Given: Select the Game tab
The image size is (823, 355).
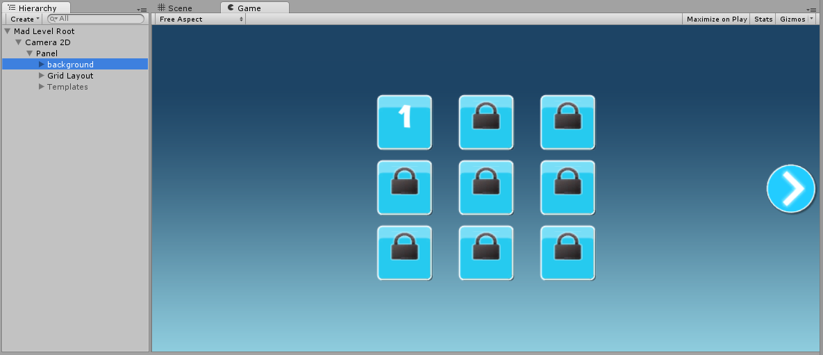Looking at the screenshot, I should click(x=248, y=8).
